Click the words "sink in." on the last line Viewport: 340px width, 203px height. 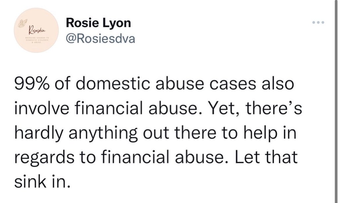42,182
